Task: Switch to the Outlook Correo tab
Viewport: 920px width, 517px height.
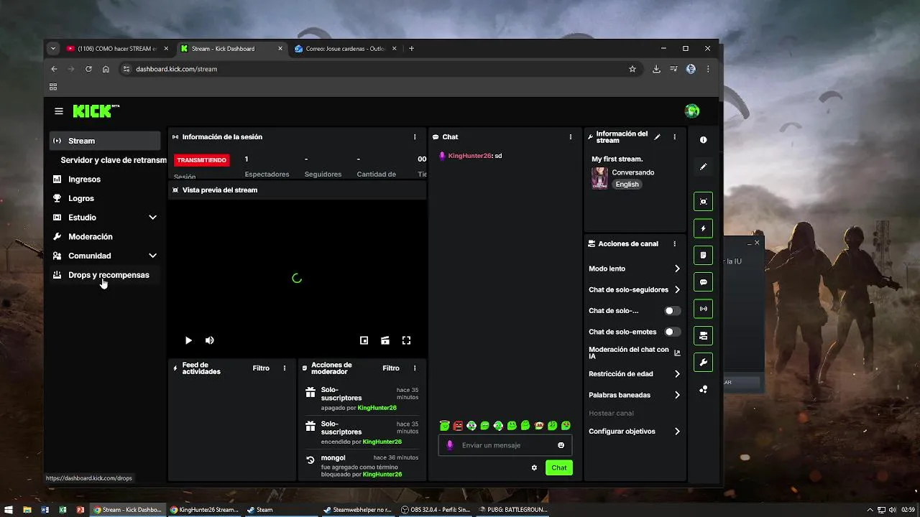Action: pyautogui.click(x=346, y=49)
